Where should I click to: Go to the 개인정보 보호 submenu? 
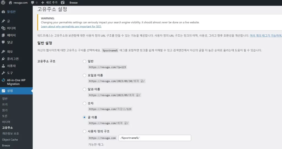10,134
